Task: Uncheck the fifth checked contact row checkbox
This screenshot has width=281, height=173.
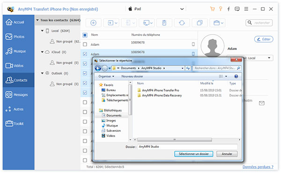Action: 85,83
